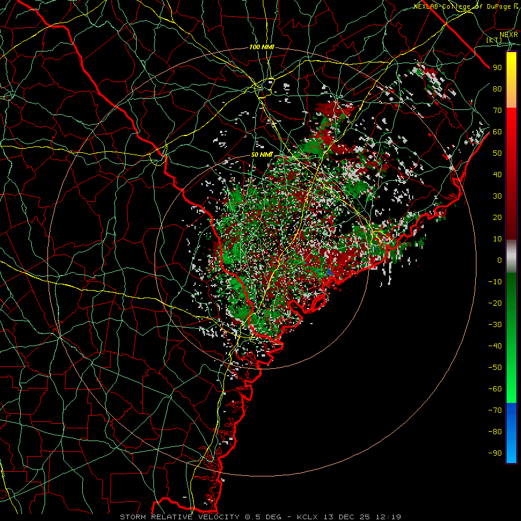Click the 'STORM RELATIVE VELOCITY' title text
521x521 pixels.
[179, 517]
